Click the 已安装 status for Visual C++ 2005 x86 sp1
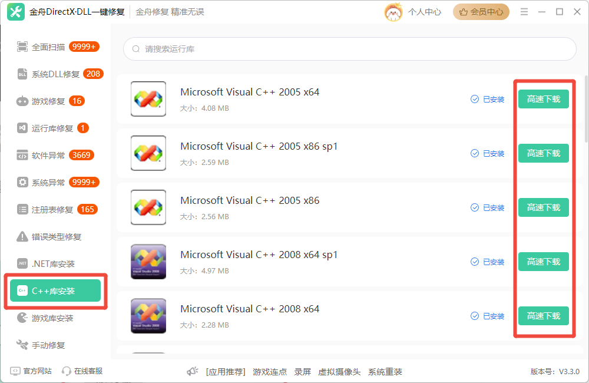The width and height of the screenshot is (589, 383). (488, 153)
